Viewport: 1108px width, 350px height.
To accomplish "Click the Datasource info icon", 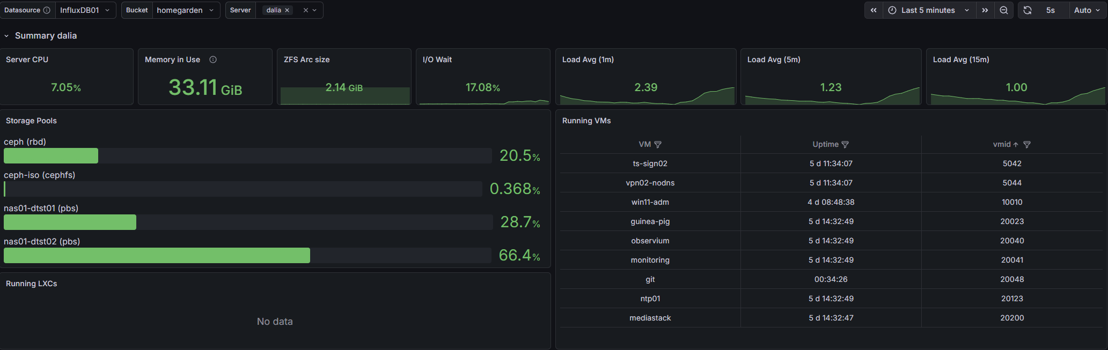I will pyautogui.click(x=47, y=10).
